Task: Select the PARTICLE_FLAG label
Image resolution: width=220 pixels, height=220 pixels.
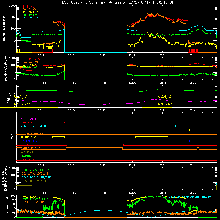Action: 31,148
